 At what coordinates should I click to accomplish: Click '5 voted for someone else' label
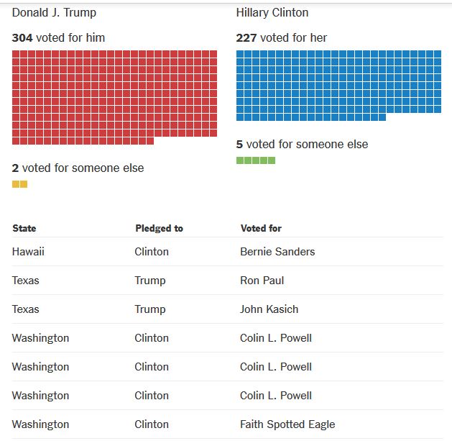coord(302,144)
